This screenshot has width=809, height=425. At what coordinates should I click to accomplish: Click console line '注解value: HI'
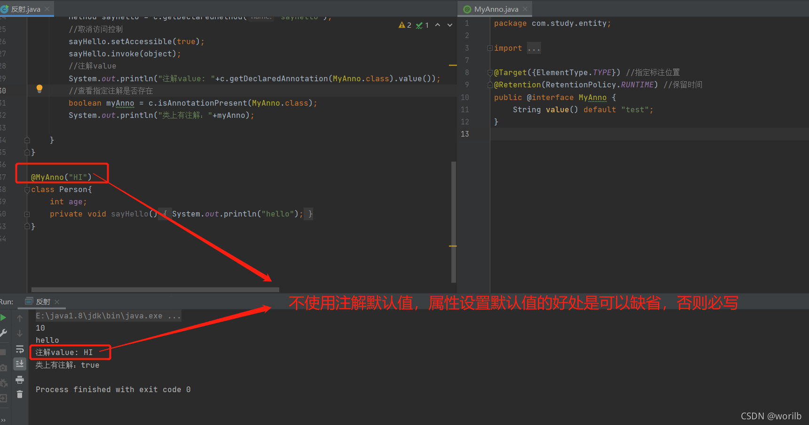click(x=64, y=352)
